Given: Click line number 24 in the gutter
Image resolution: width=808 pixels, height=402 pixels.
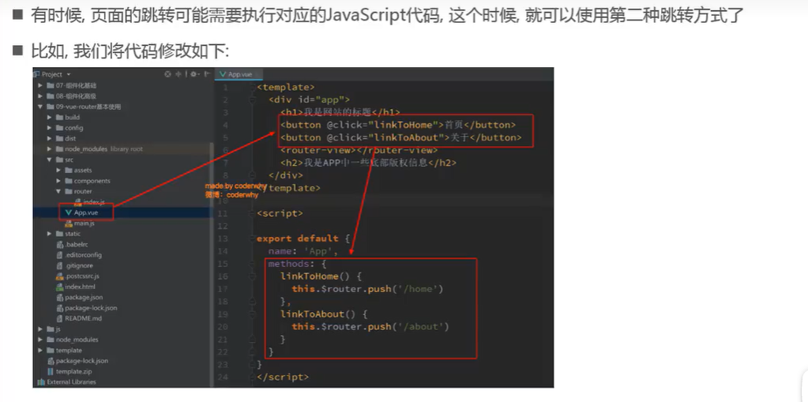Looking at the screenshot, I should (223, 377).
